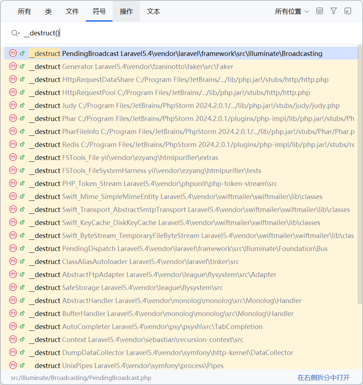Viewport: 363px width, 385px height.
Task: Switch to the 文件 tab
Action: [72, 11]
